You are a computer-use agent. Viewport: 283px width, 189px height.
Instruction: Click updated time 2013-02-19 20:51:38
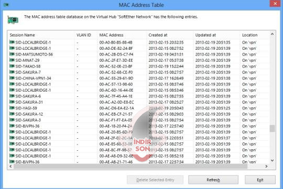tap(213, 78)
